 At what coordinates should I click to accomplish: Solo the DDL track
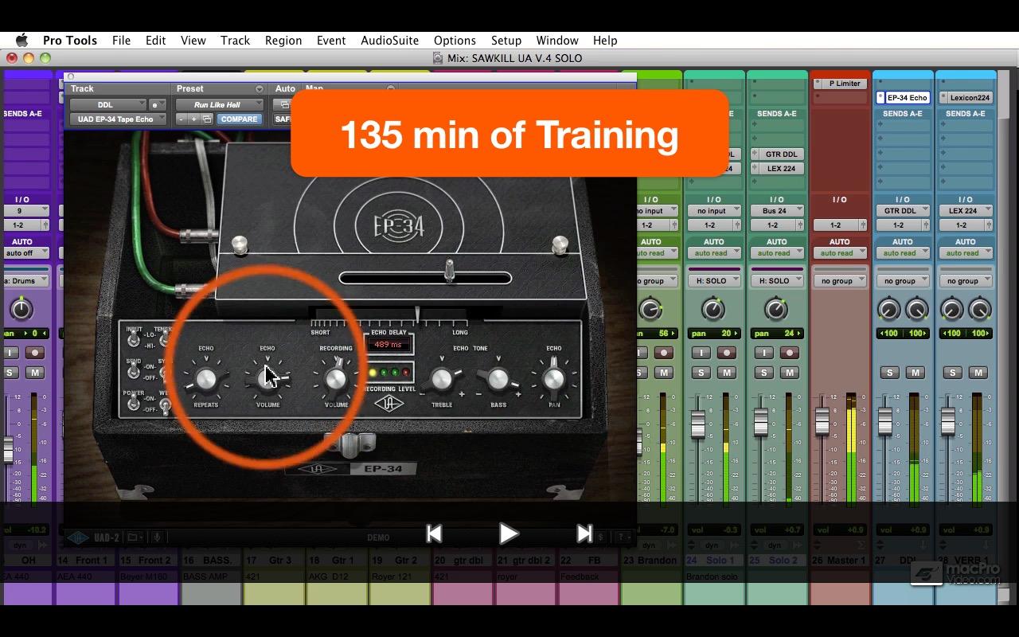[890, 373]
